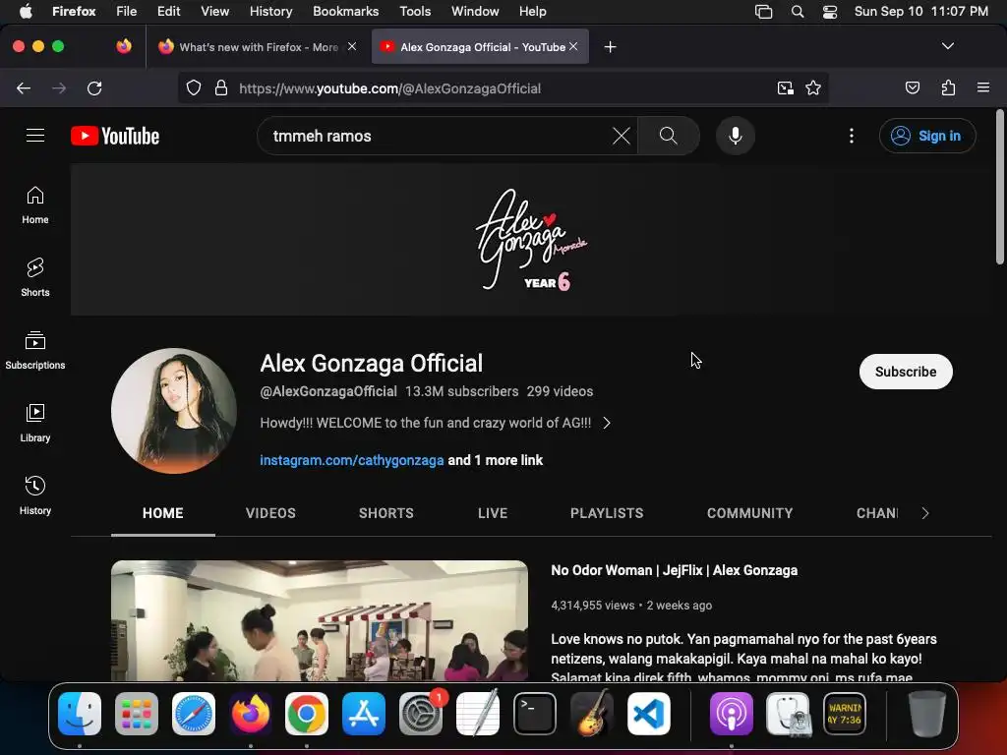Open Visual Studio Code from the Dock
Image resolution: width=1007 pixels, height=755 pixels.
pyautogui.click(x=649, y=714)
